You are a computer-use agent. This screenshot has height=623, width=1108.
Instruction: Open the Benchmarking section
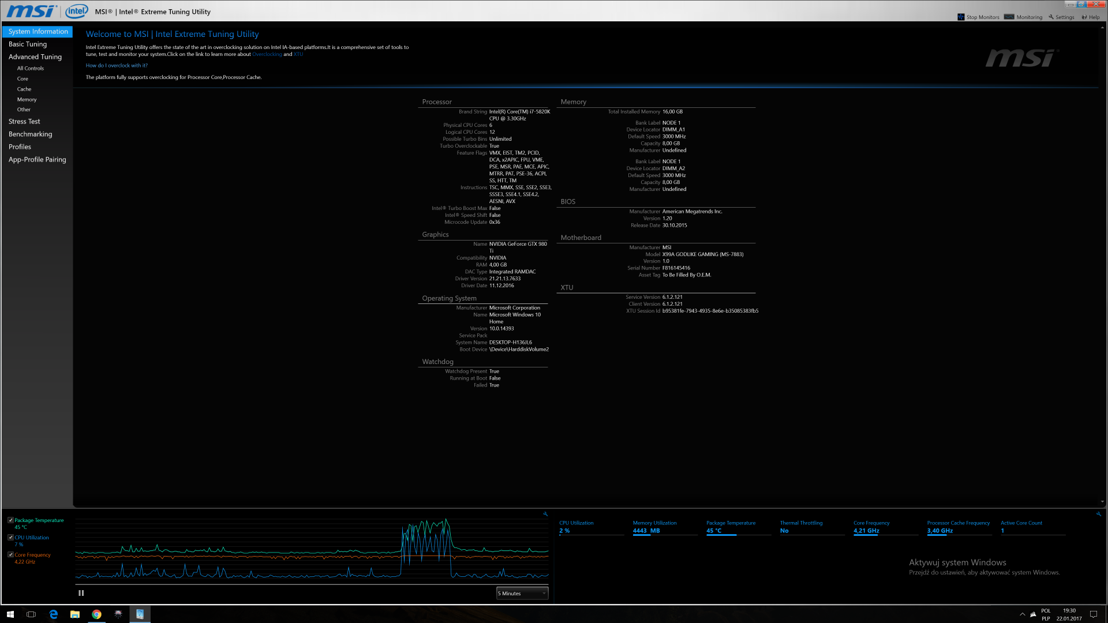point(30,134)
